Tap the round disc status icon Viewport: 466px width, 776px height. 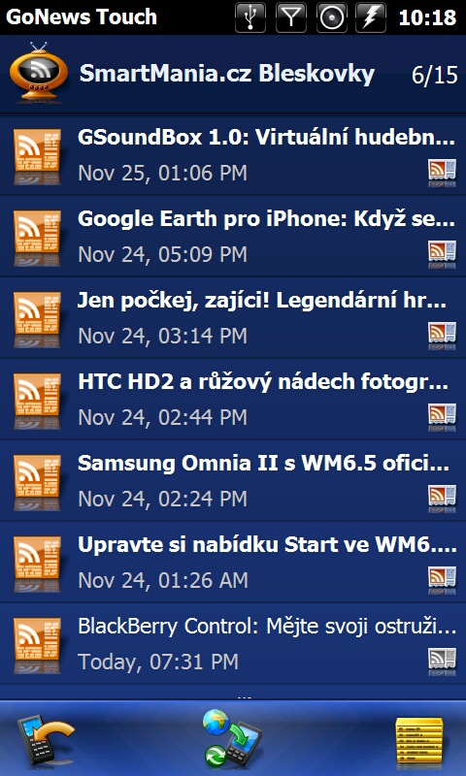331,17
